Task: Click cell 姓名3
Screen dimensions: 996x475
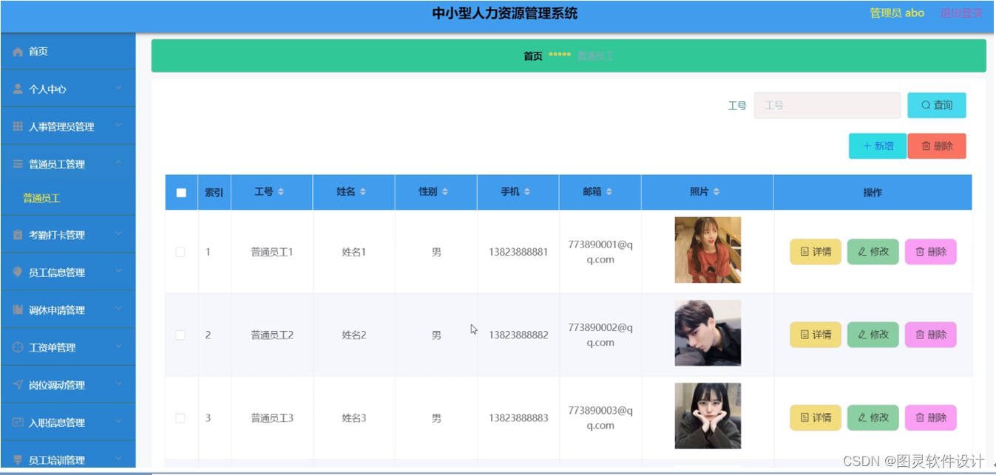Action: [x=354, y=418]
